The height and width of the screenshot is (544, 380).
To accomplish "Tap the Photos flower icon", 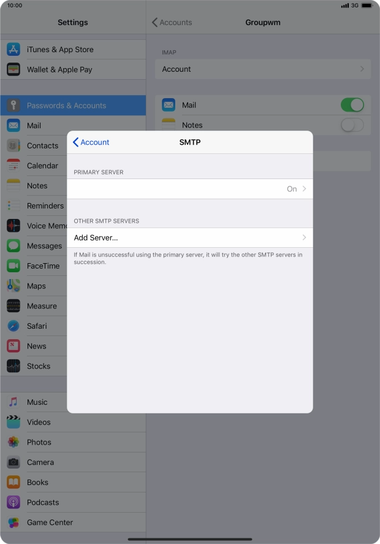I will tap(13, 442).
